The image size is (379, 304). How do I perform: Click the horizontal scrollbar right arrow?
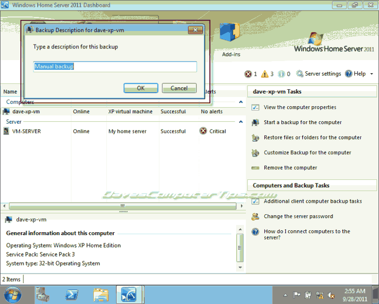[x=241, y=206]
